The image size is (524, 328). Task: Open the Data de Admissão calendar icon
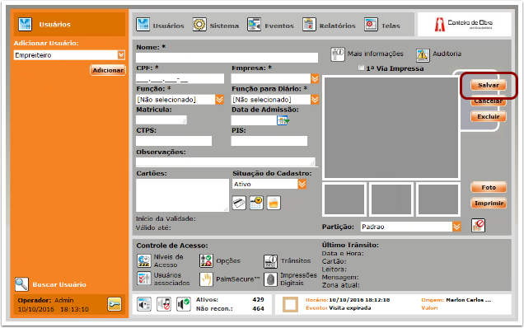tap(283, 120)
